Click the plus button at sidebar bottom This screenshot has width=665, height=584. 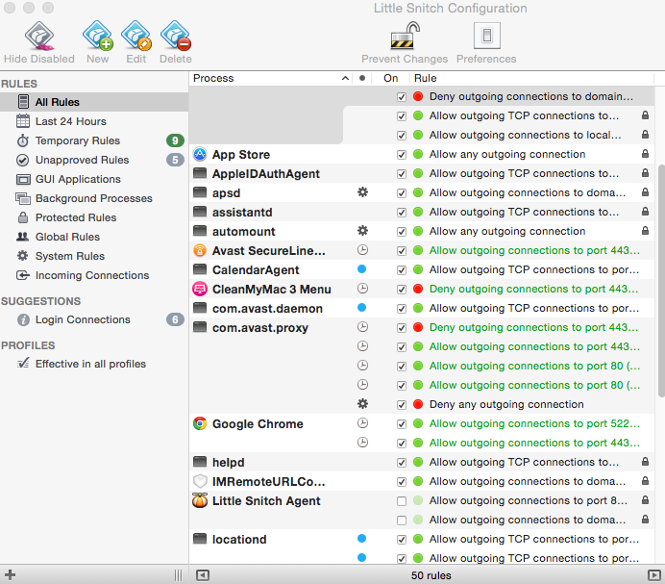point(11,575)
